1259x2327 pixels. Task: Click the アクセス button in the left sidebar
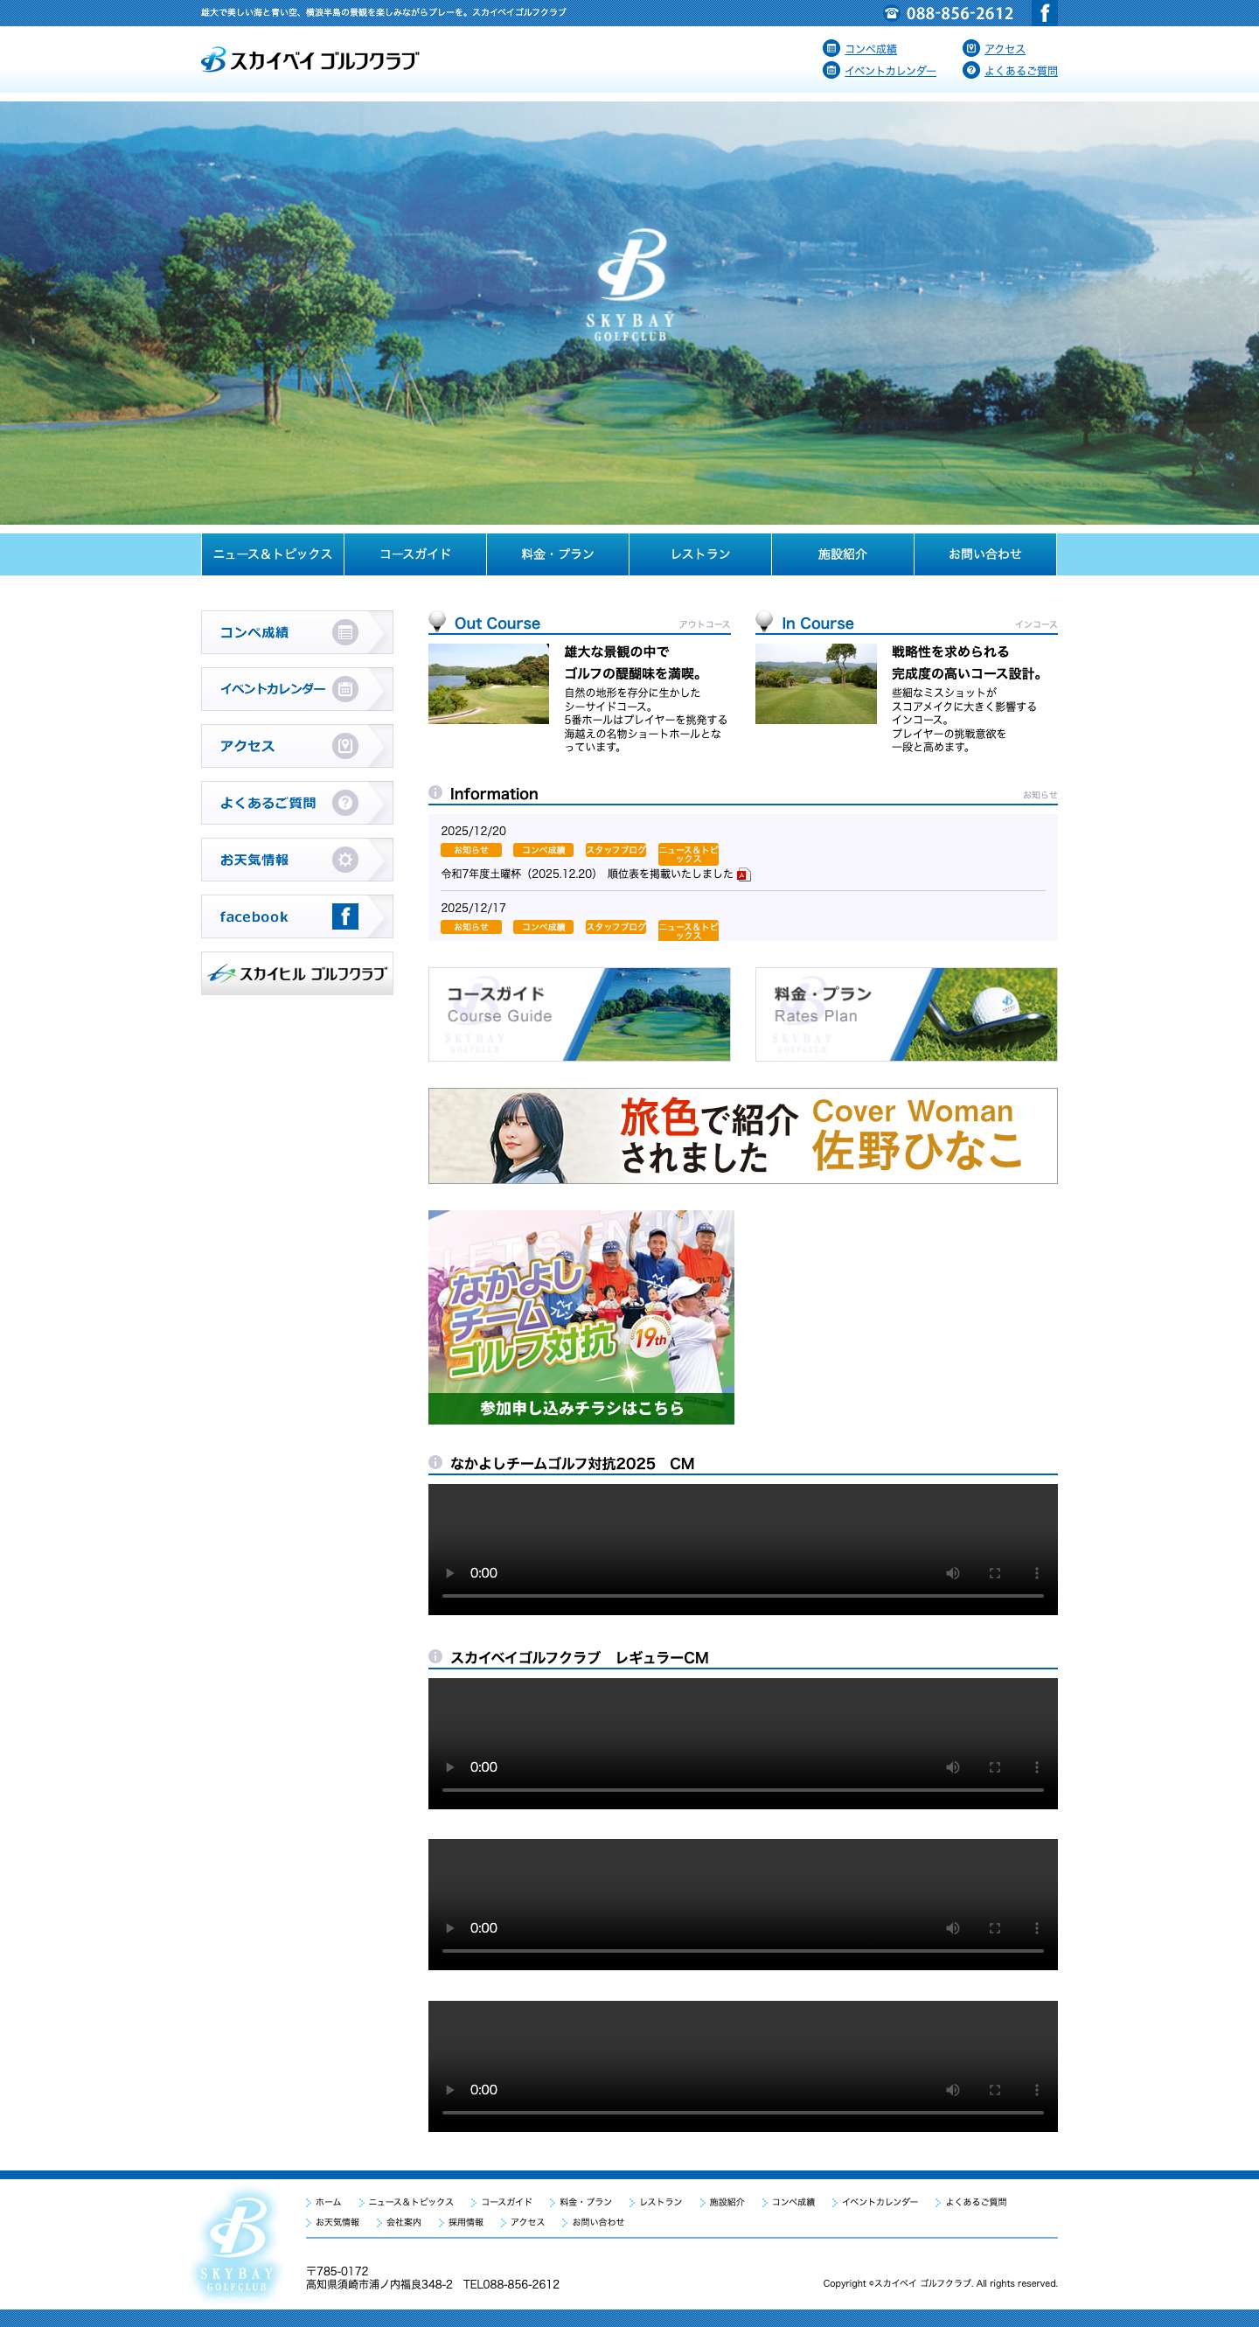(297, 746)
